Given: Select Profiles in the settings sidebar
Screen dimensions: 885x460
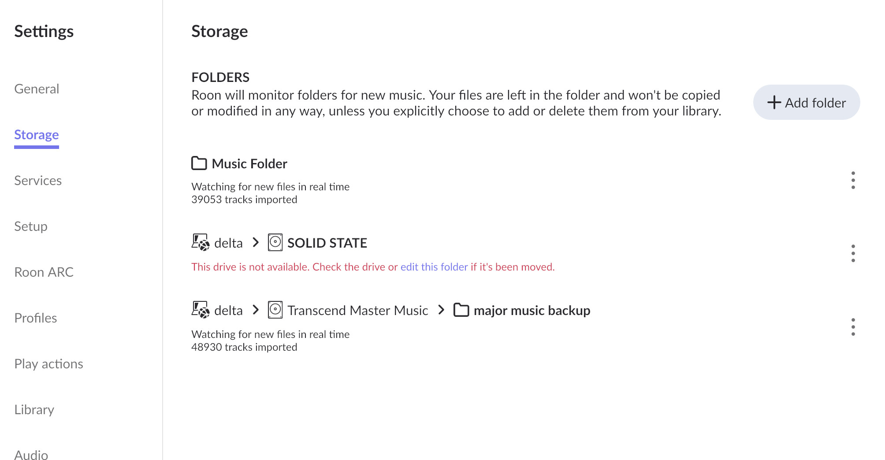Looking at the screenshot, I should click(36, 318).
